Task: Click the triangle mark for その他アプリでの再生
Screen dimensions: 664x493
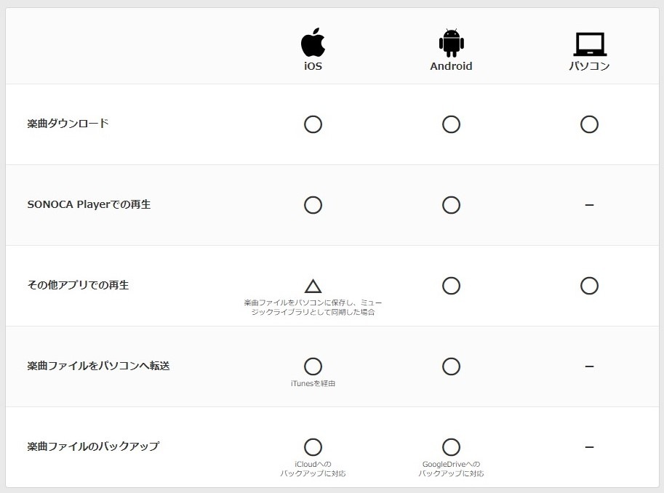Action: tap(313, 286)
